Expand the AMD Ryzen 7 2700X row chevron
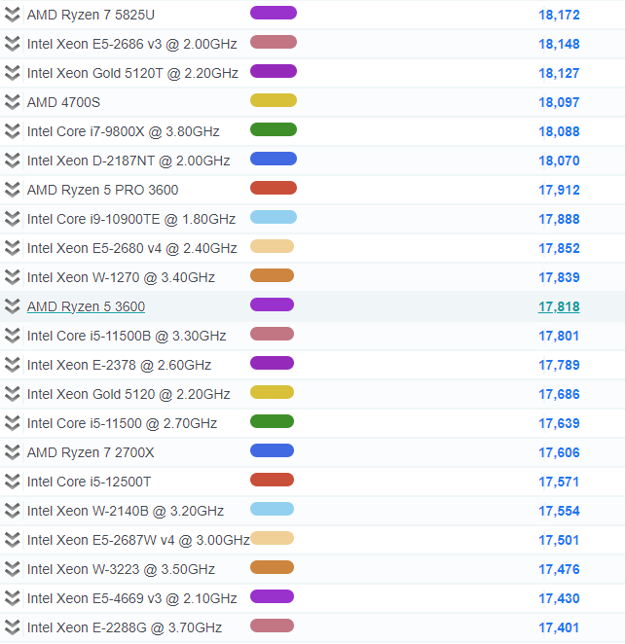This screenshot has width=625, height=644. [13, 451]
